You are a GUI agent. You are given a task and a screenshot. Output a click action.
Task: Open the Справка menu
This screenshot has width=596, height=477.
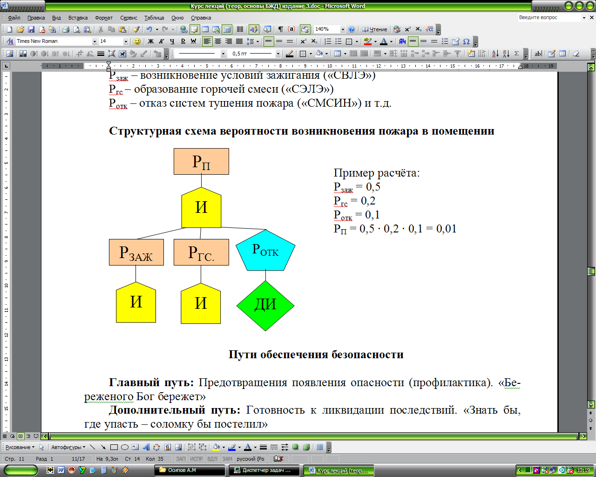click(x=201, y=18)
